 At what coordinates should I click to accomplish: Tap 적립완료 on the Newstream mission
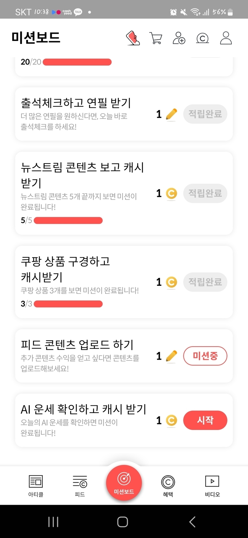tap(205, 193)
